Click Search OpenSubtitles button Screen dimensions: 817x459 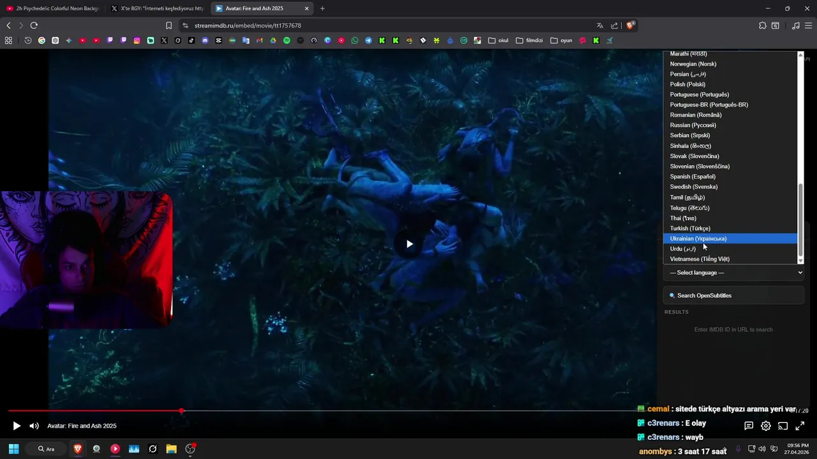pyautogui.click(x=734, y=295)
